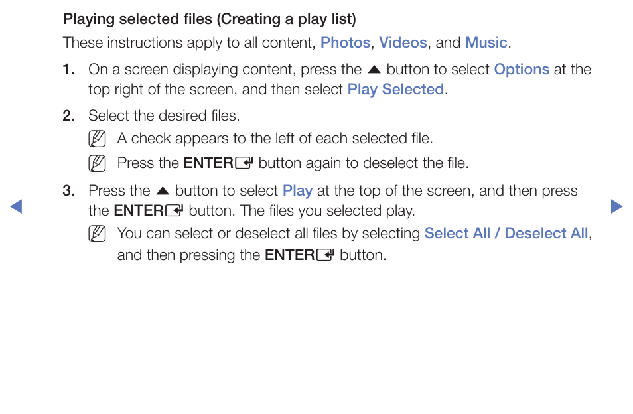
Task: Click step number 2 'Select the desired files'
Action: [x=151, y=116]
